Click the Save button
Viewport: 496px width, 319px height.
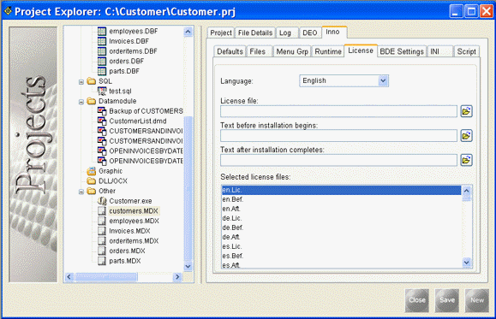[447, 300]
